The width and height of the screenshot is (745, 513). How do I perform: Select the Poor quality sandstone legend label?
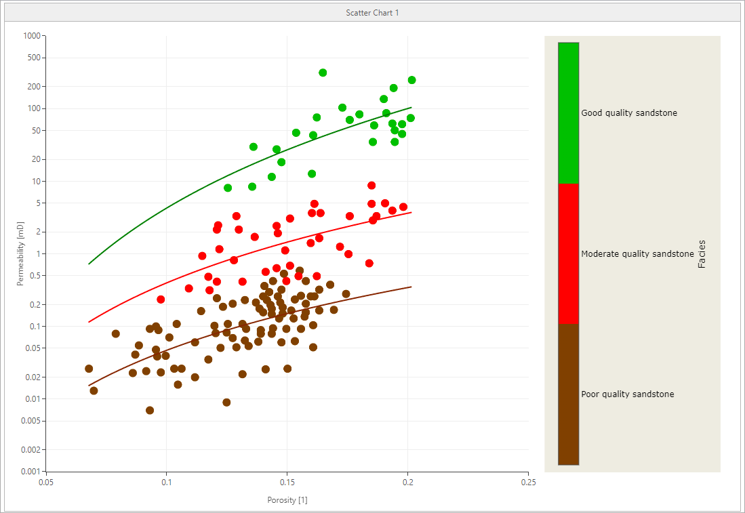click(627, 394)
